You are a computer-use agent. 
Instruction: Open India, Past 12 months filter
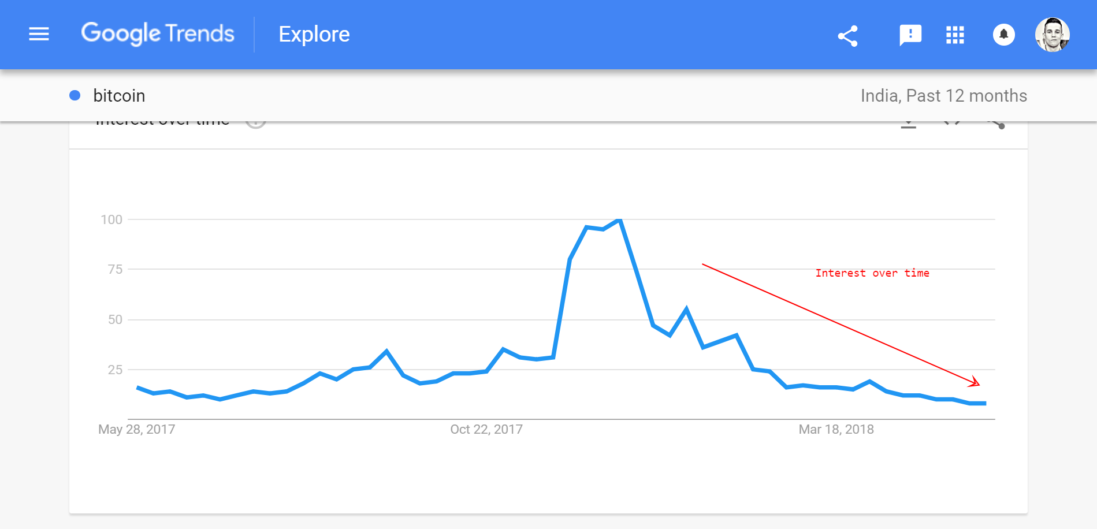click(x=943, y=96)
